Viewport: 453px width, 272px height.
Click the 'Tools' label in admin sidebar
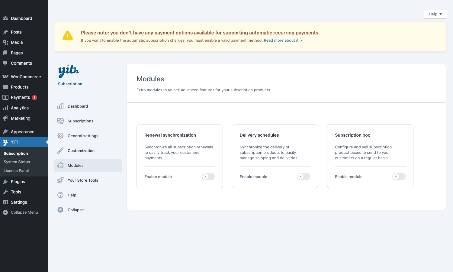click(16, 192)
